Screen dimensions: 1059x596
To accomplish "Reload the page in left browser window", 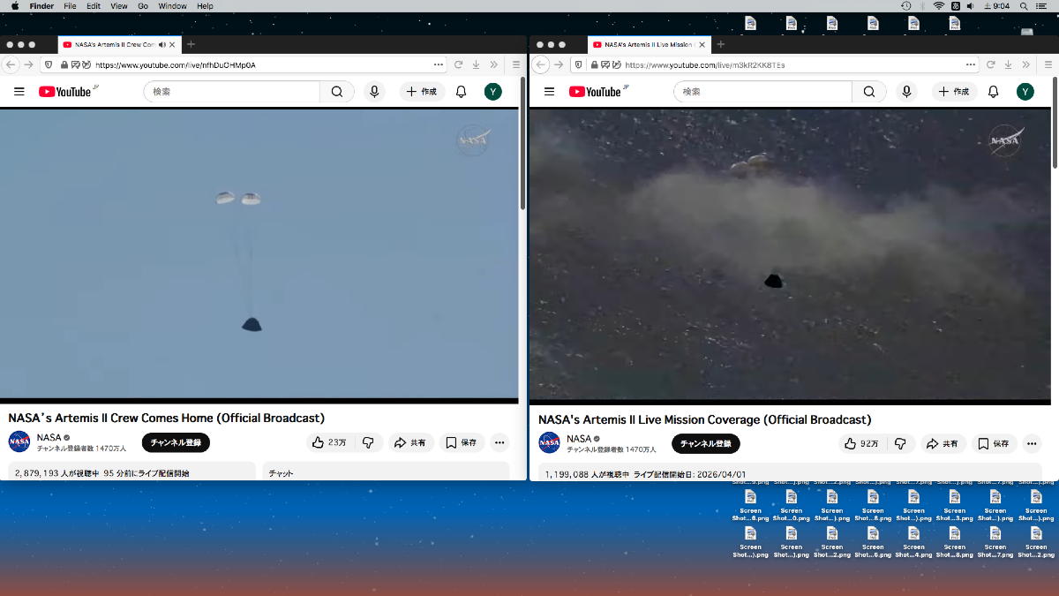I will tap(458, 64).
